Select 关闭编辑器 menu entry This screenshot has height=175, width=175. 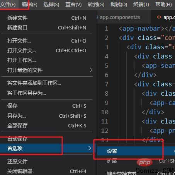tap(47, 171)
